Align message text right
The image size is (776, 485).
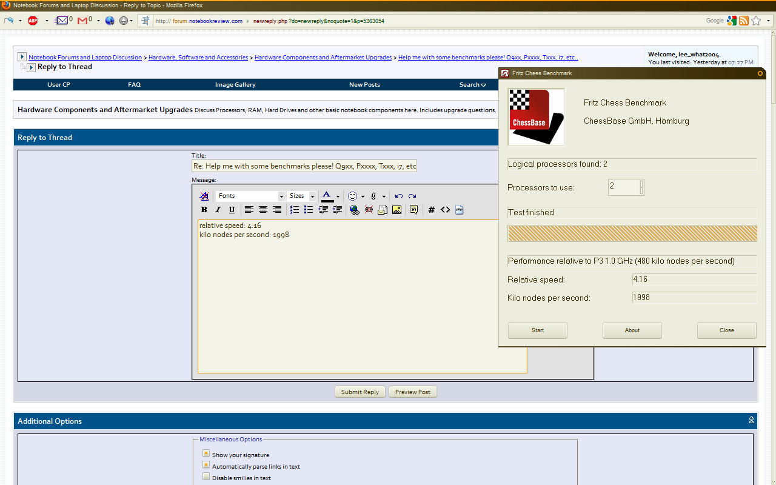point(276,210)
